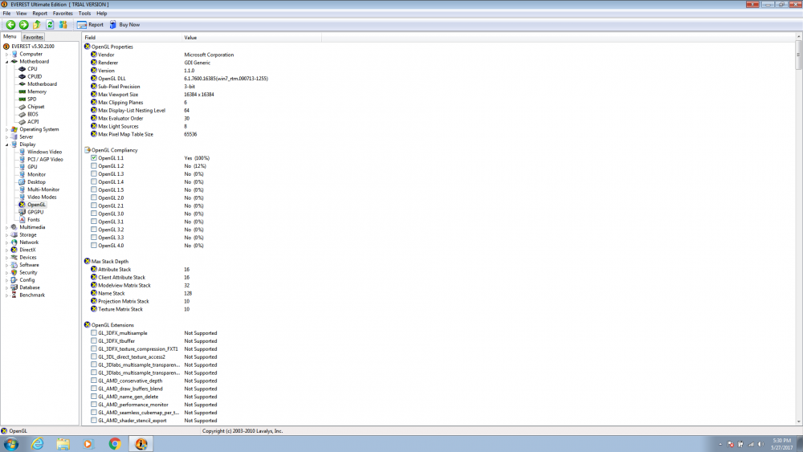Click the Value column header
The height and width of the screenshot is (452, 803).
[252, 38]
